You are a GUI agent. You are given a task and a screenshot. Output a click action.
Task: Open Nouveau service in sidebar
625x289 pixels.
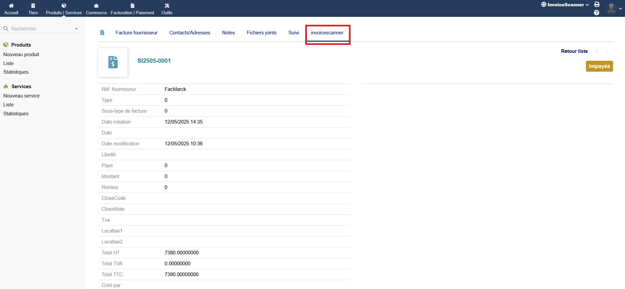pos(22,96)
